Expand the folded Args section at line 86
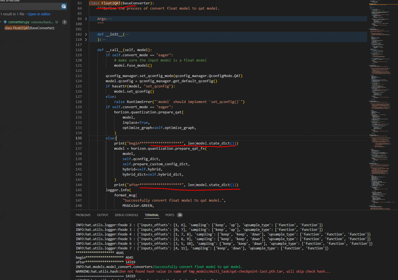Viewport: 398px width, 280px height. (86, 19)
